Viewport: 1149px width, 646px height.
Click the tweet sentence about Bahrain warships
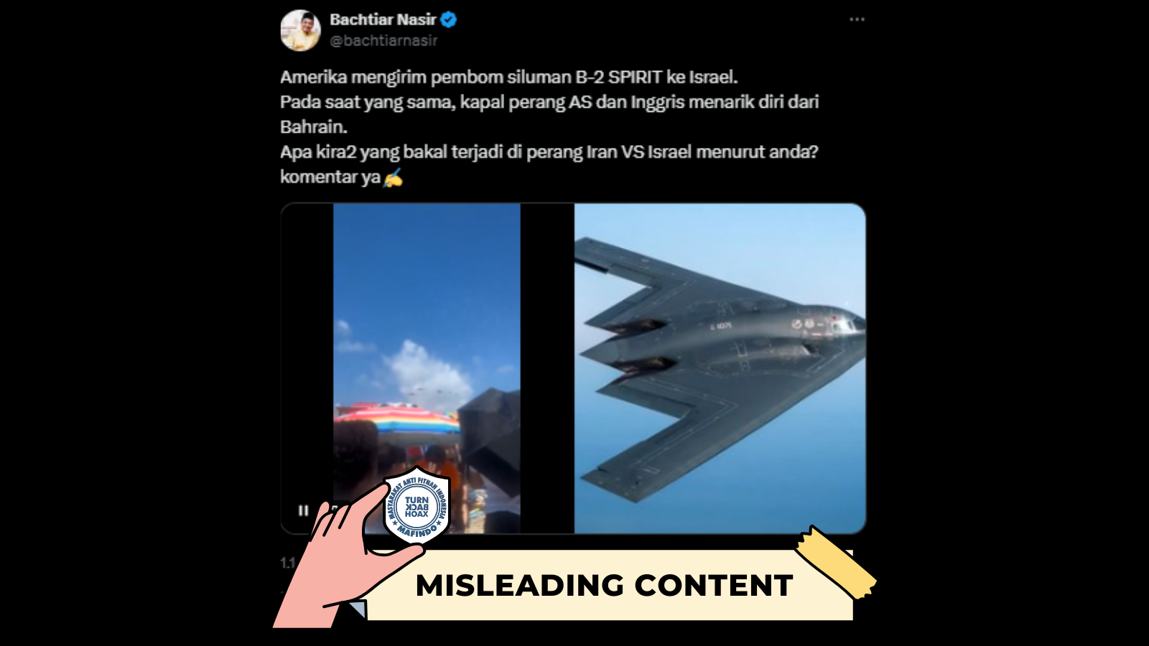549,114
